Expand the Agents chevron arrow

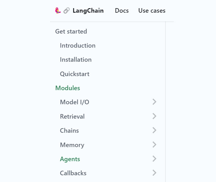(x=154, y=159)
